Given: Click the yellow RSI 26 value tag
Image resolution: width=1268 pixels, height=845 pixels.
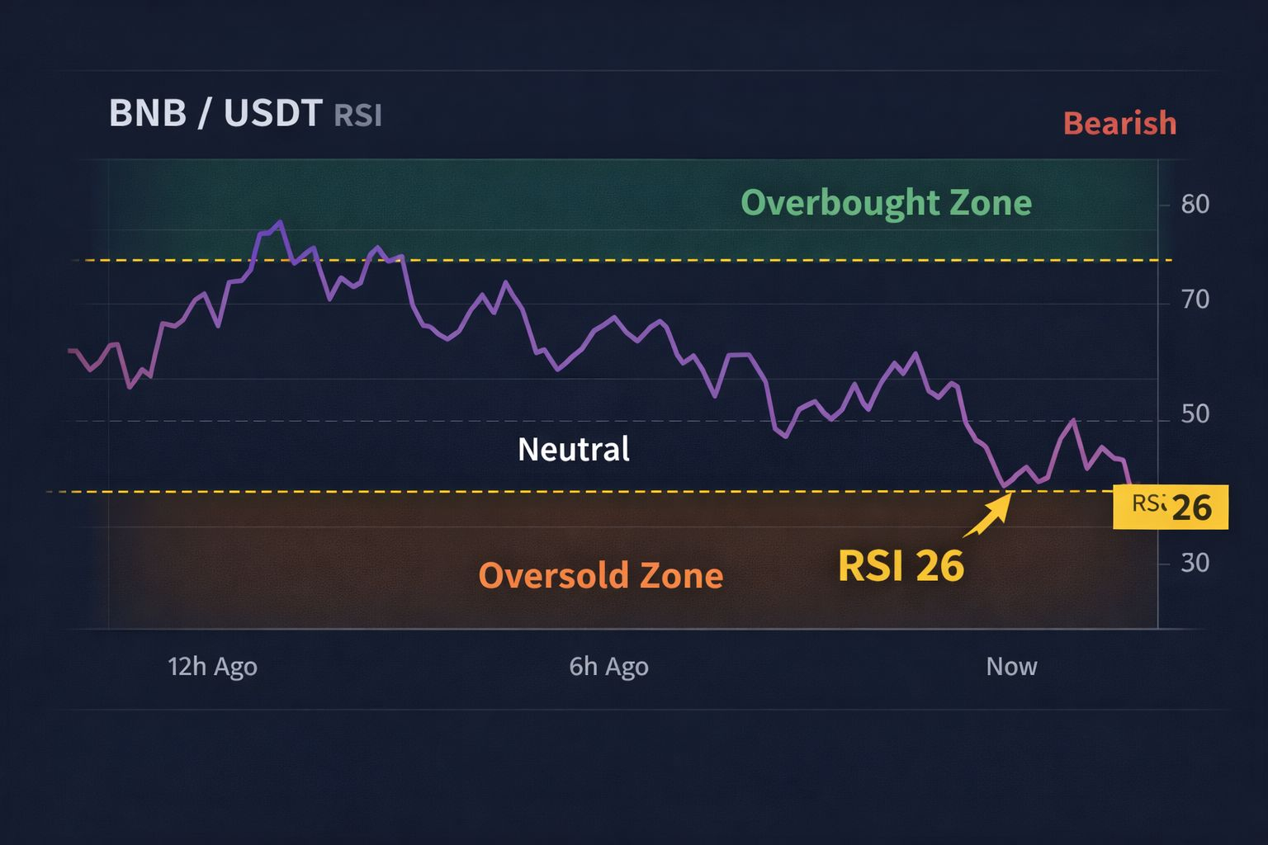Looking at the screenshot, I should coord(1170,507).
